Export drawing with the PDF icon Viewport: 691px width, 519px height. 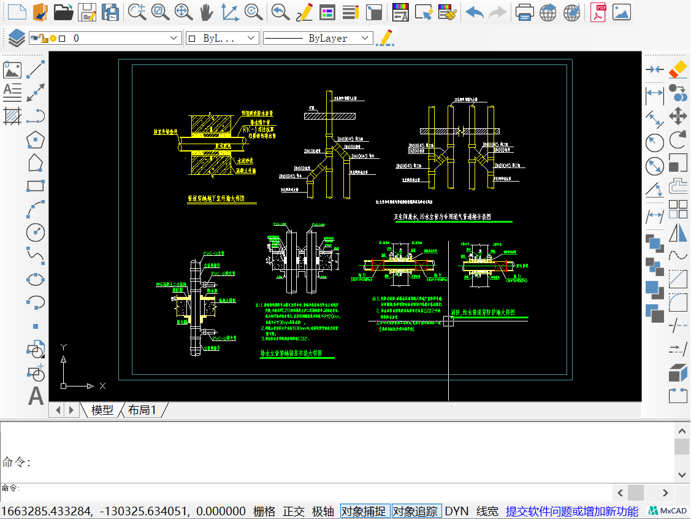598,12
